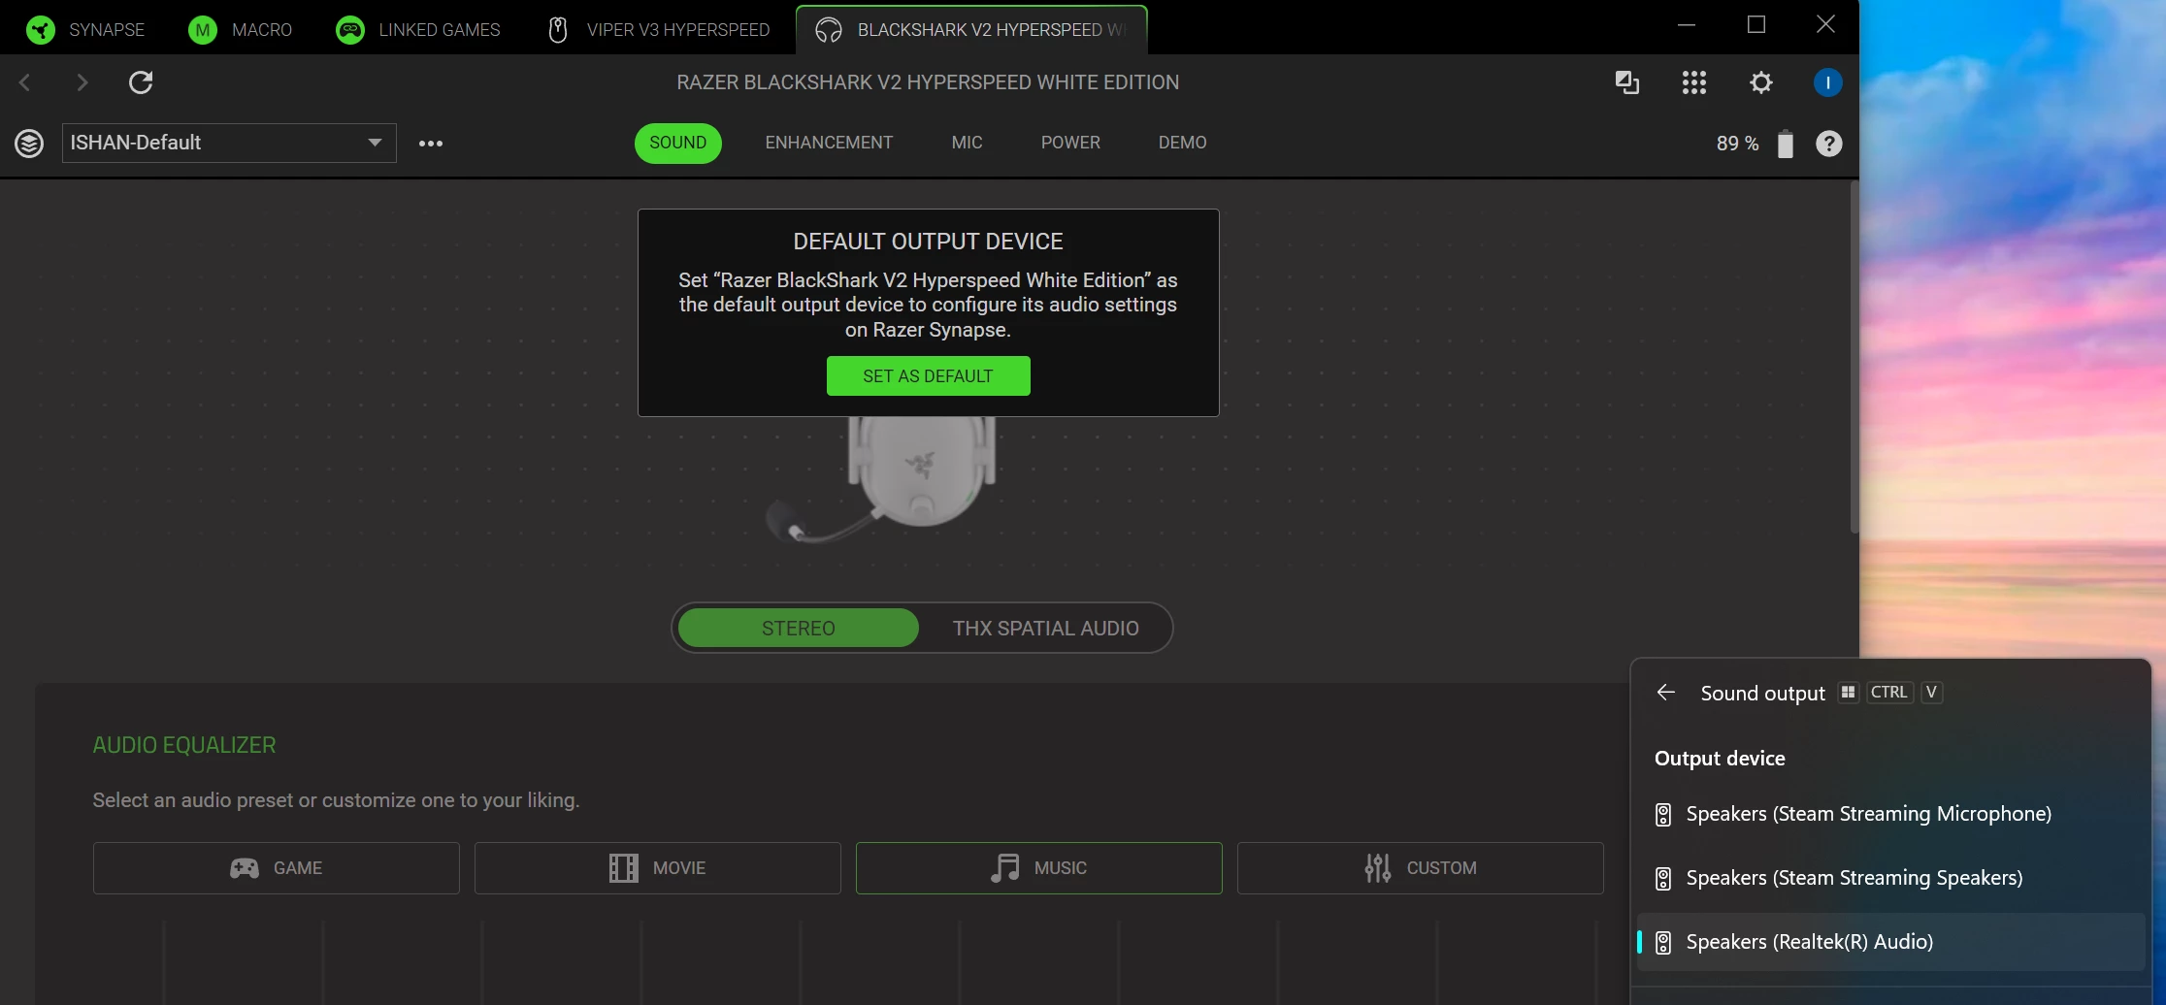This screenshot has height=1005, width=2166.
Task: Switch to THX SPATIAL AUDIO mode
Action: click(x=1046, y=629)
